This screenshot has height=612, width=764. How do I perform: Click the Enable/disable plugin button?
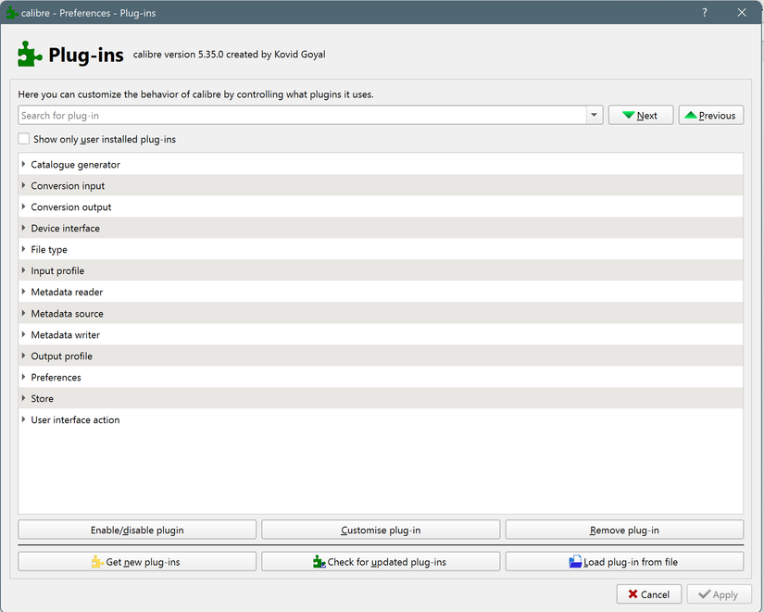(137, 530)
